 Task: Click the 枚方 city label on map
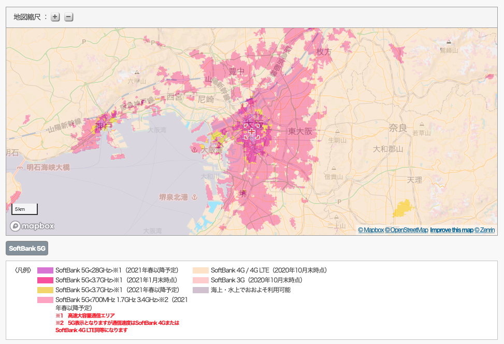point(324,52)
